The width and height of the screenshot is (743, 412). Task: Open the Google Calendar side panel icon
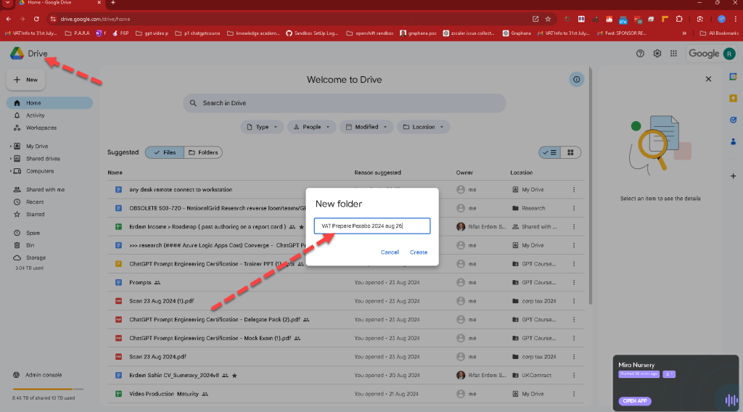[733, 77]
